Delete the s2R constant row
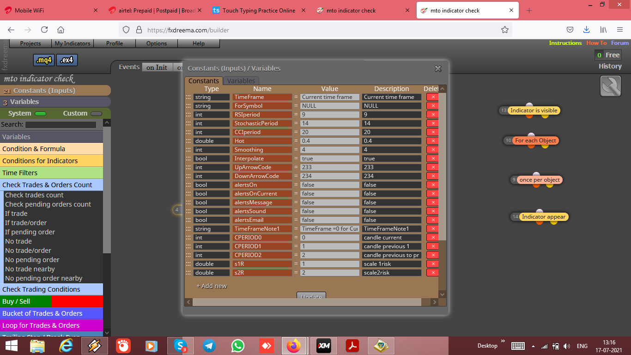The width and height of the screenshot is (631, 355). (x=433, y=273)
